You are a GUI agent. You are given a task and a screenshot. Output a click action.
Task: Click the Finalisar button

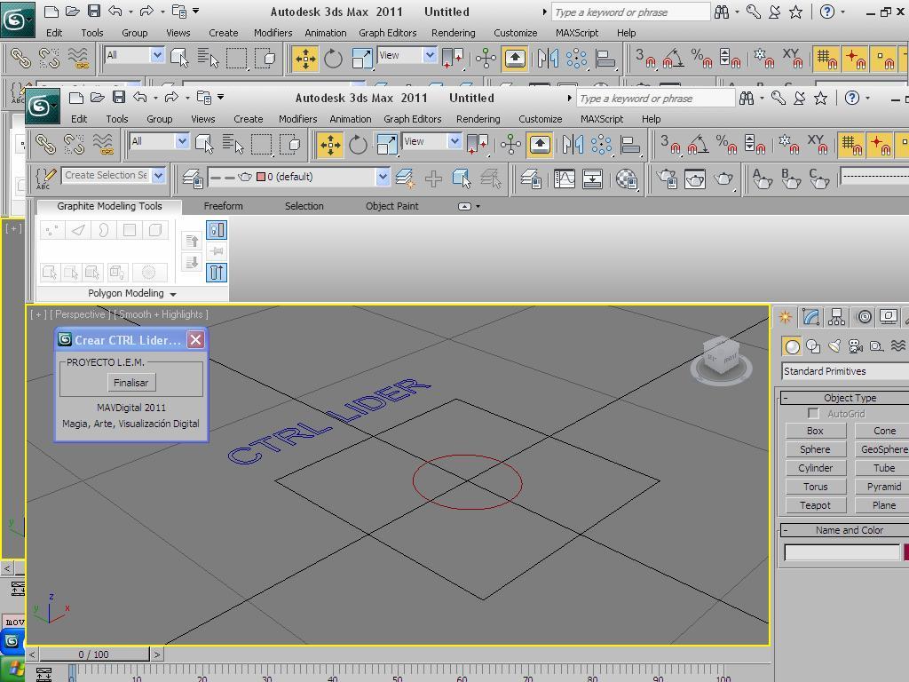point(131,383)
